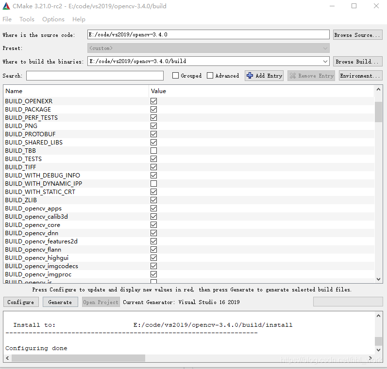
Task: Click the Current Generator Visual Studio label
Action: coord(181,302)
